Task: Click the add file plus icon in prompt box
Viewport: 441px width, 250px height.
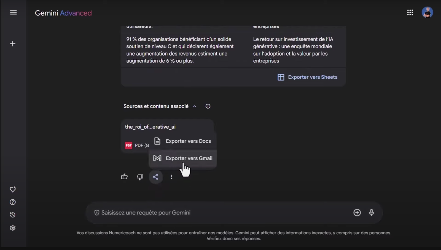Action: [x=357, y=213]
